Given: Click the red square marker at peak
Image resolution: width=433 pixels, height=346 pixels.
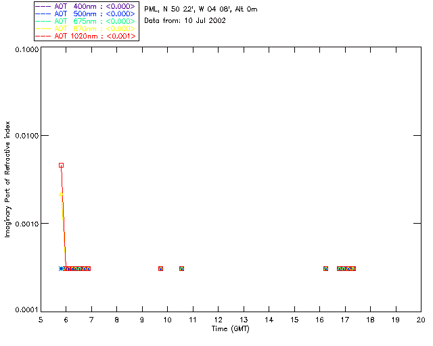Looking at the screenshot, I should pyautogui.click(x=62, y=166).
